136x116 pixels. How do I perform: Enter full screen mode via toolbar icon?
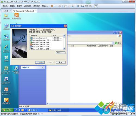click(x=86, y=6)
